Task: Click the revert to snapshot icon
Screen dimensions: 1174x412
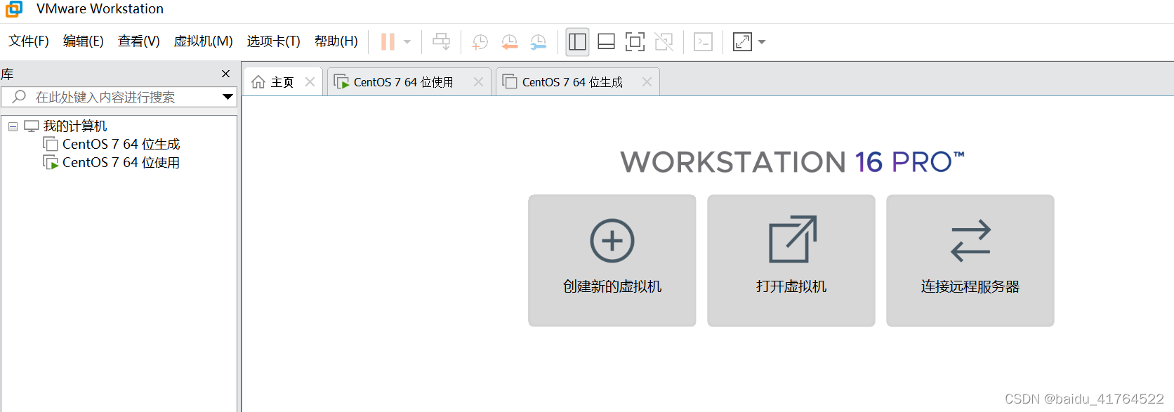Action: (510, 42)
